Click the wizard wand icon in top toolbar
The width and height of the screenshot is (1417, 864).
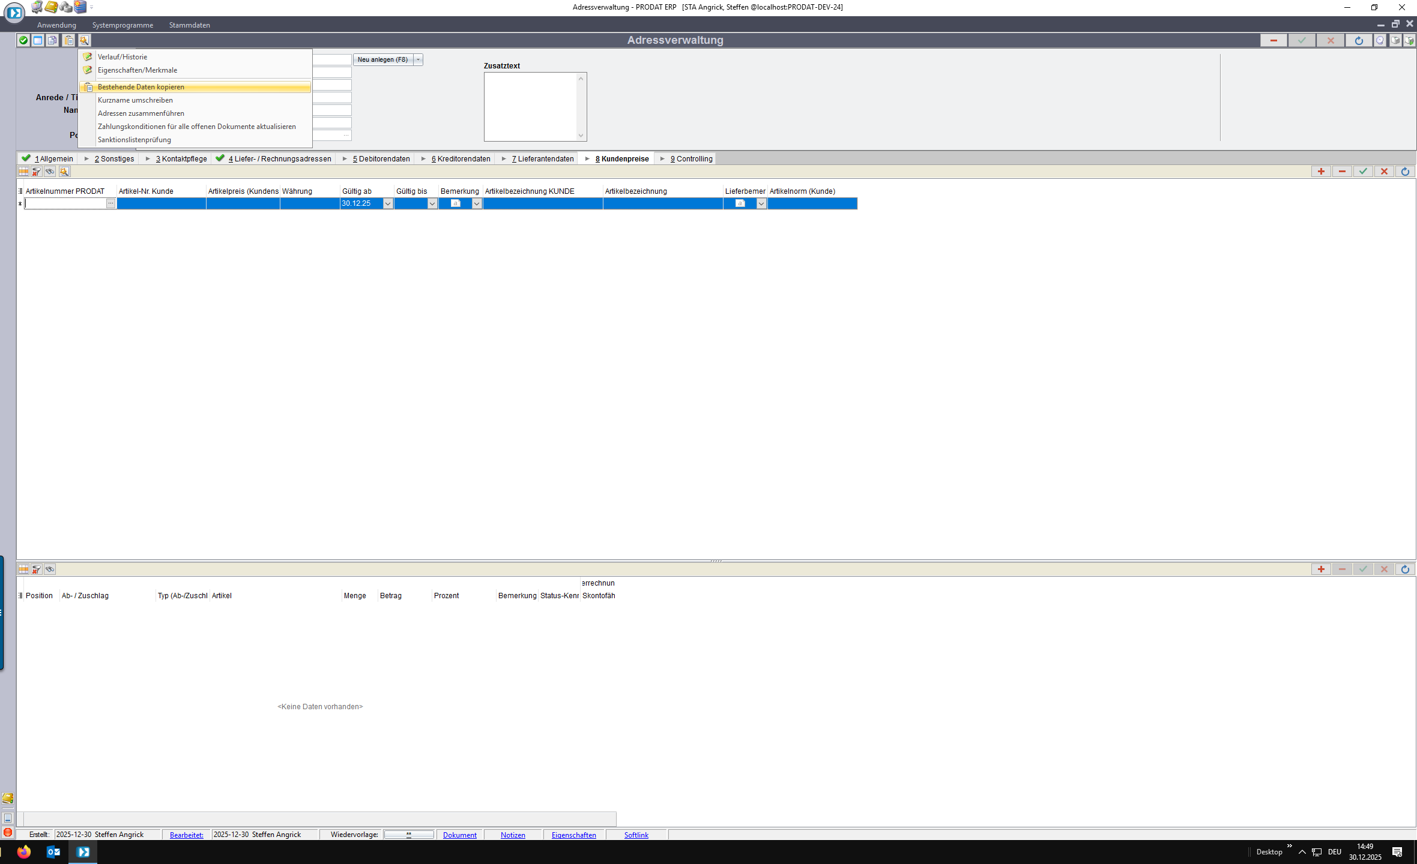[84, 40]
